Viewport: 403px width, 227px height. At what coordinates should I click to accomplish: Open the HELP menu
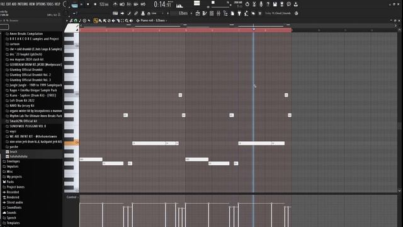pos(57,4)
